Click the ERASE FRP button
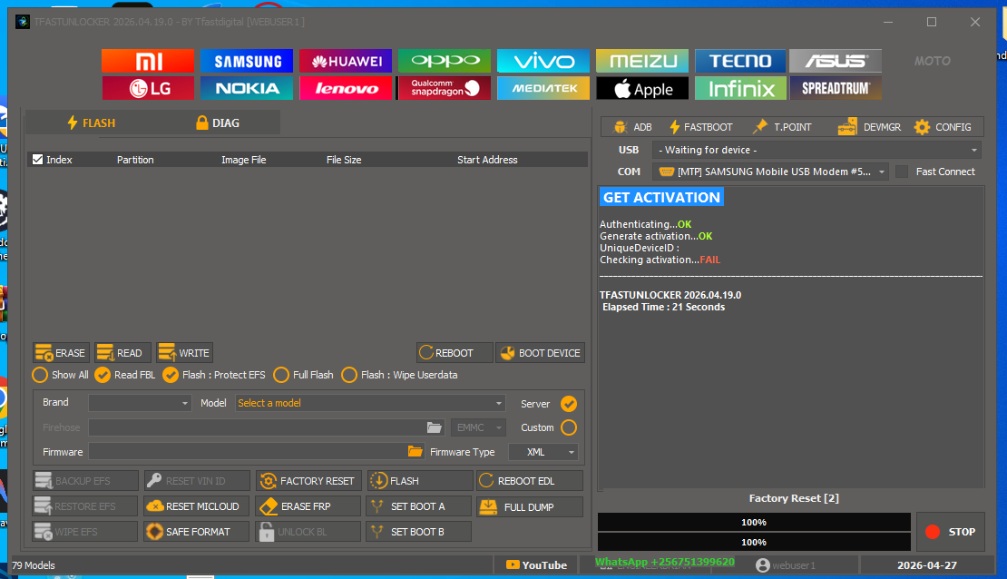The height and width of the screenshot is (579, 1007). click(x=308, y=506)
